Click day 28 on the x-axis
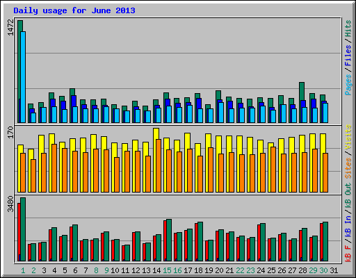 pyautogui.click(x=302, y=270)
